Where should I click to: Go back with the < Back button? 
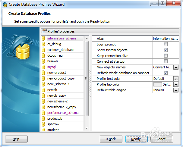coord(111,139)
